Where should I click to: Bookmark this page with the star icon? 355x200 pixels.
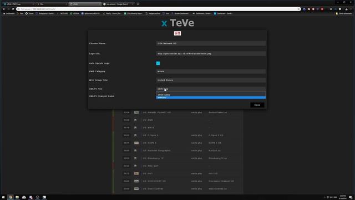[298, 9]
